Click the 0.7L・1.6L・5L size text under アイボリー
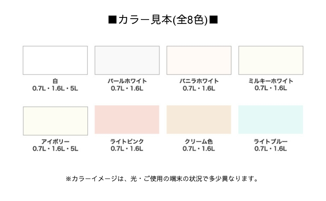This screenshot has width=326, height=201. 55,149
